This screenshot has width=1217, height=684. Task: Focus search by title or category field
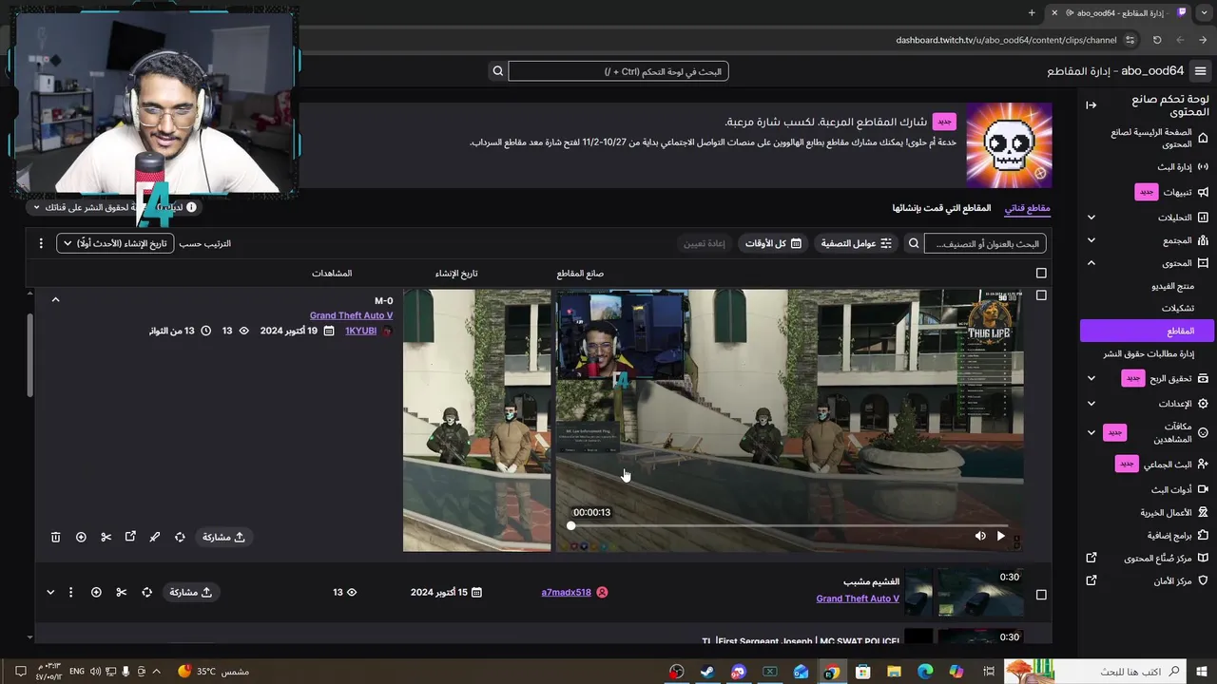pos(985,243)
